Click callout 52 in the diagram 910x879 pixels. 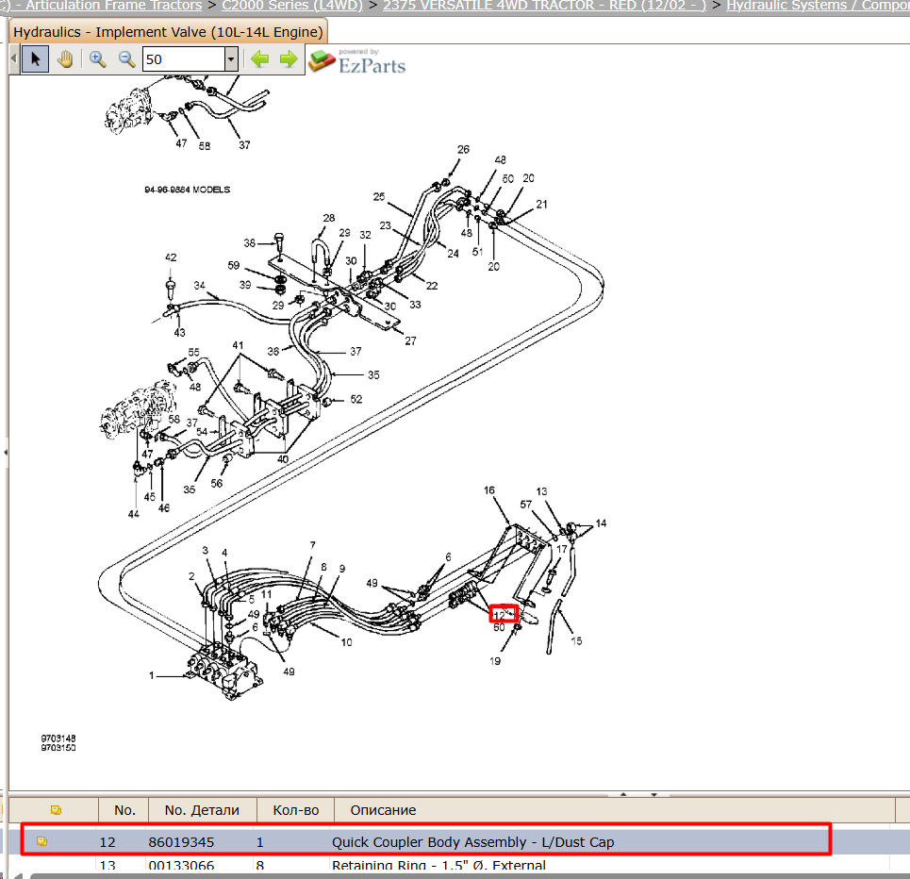356,400
